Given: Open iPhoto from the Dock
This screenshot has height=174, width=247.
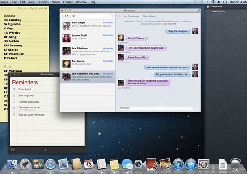Looking at the screenshot, I should point(165,164).
